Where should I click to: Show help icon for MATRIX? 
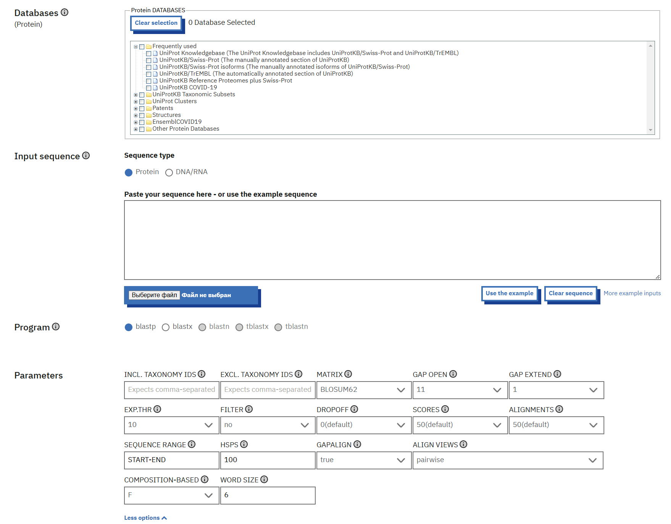tap(348, 374)
